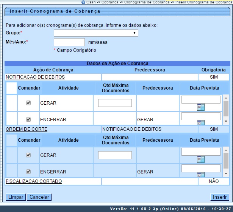Open calendar for Ordem de Corte ENCERRAR date
Viewport: 233px width, 212px height.
(x=201, y=175)
